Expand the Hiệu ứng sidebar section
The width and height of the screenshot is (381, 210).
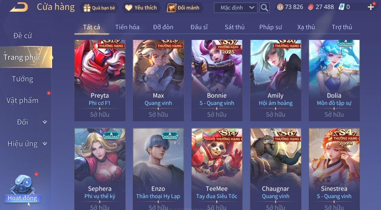[26, 144]
